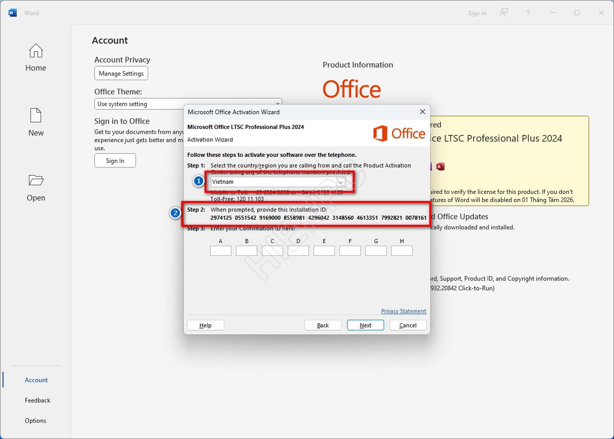Click Cancel button in Activation Wizard
Screen dimensions: 614x439
point(408,325)
